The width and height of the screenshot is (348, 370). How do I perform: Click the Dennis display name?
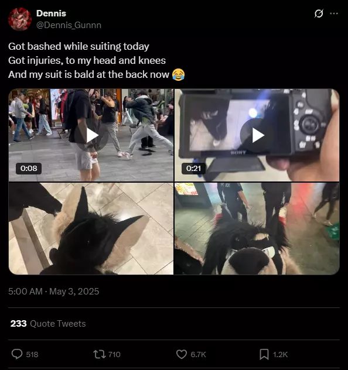(51, 13)
